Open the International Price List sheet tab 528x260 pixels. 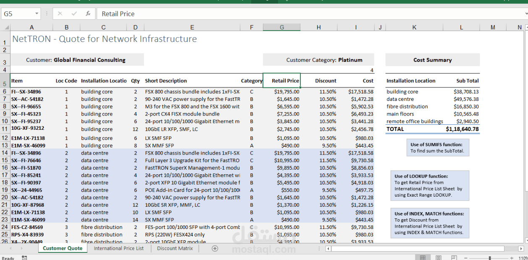pos(118,248)
